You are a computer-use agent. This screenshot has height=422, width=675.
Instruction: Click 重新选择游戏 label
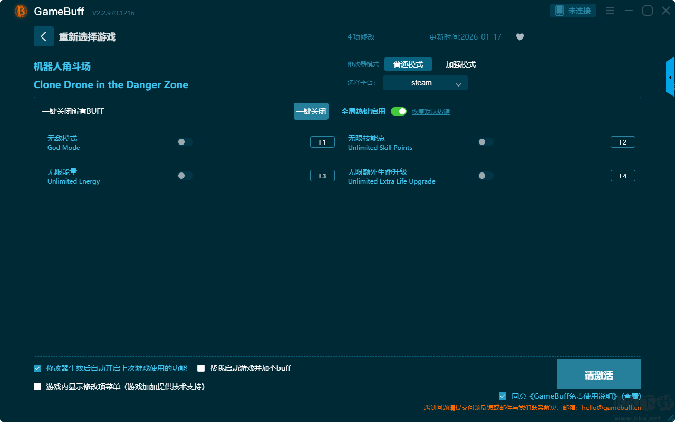click(x=88, y=37)
